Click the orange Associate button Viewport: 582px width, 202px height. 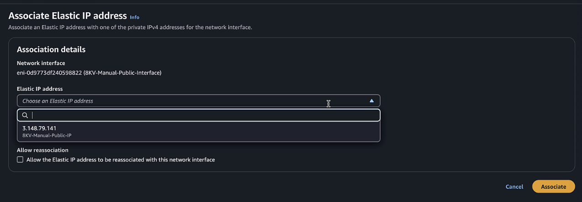click(x=553, y=187)
